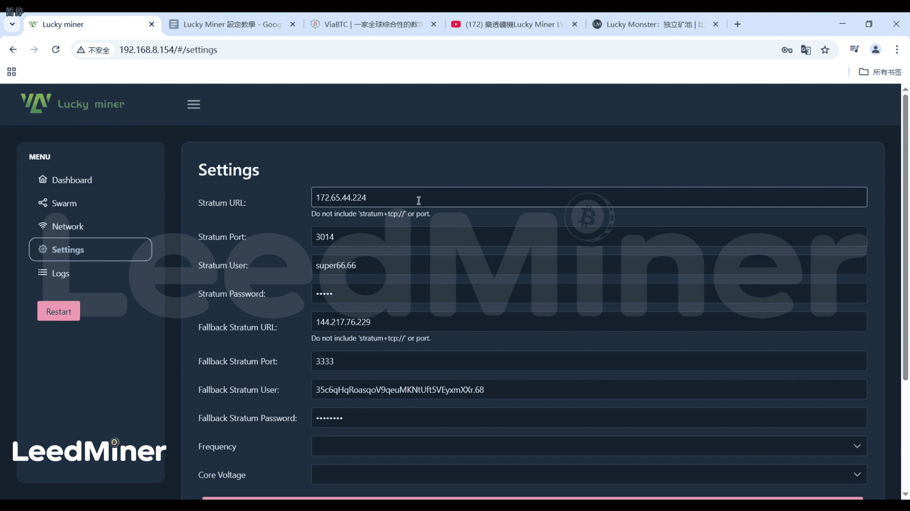The image size is (910, 511).
Task: Edit the Fallback Stratum User field
Action: 589,389
